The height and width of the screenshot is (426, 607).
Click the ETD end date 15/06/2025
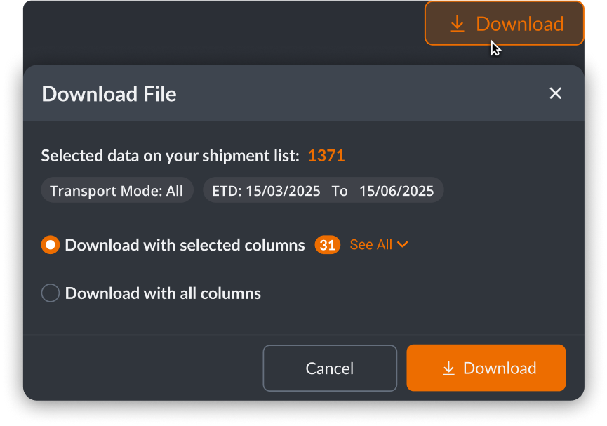(396, 191)
